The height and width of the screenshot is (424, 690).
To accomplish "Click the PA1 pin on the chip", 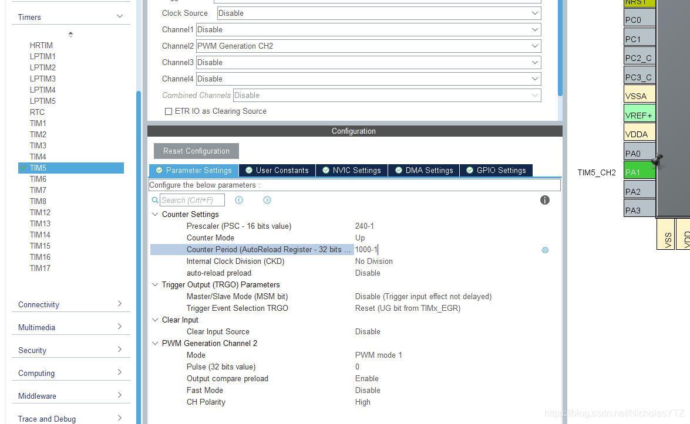I will click(640, 171).
